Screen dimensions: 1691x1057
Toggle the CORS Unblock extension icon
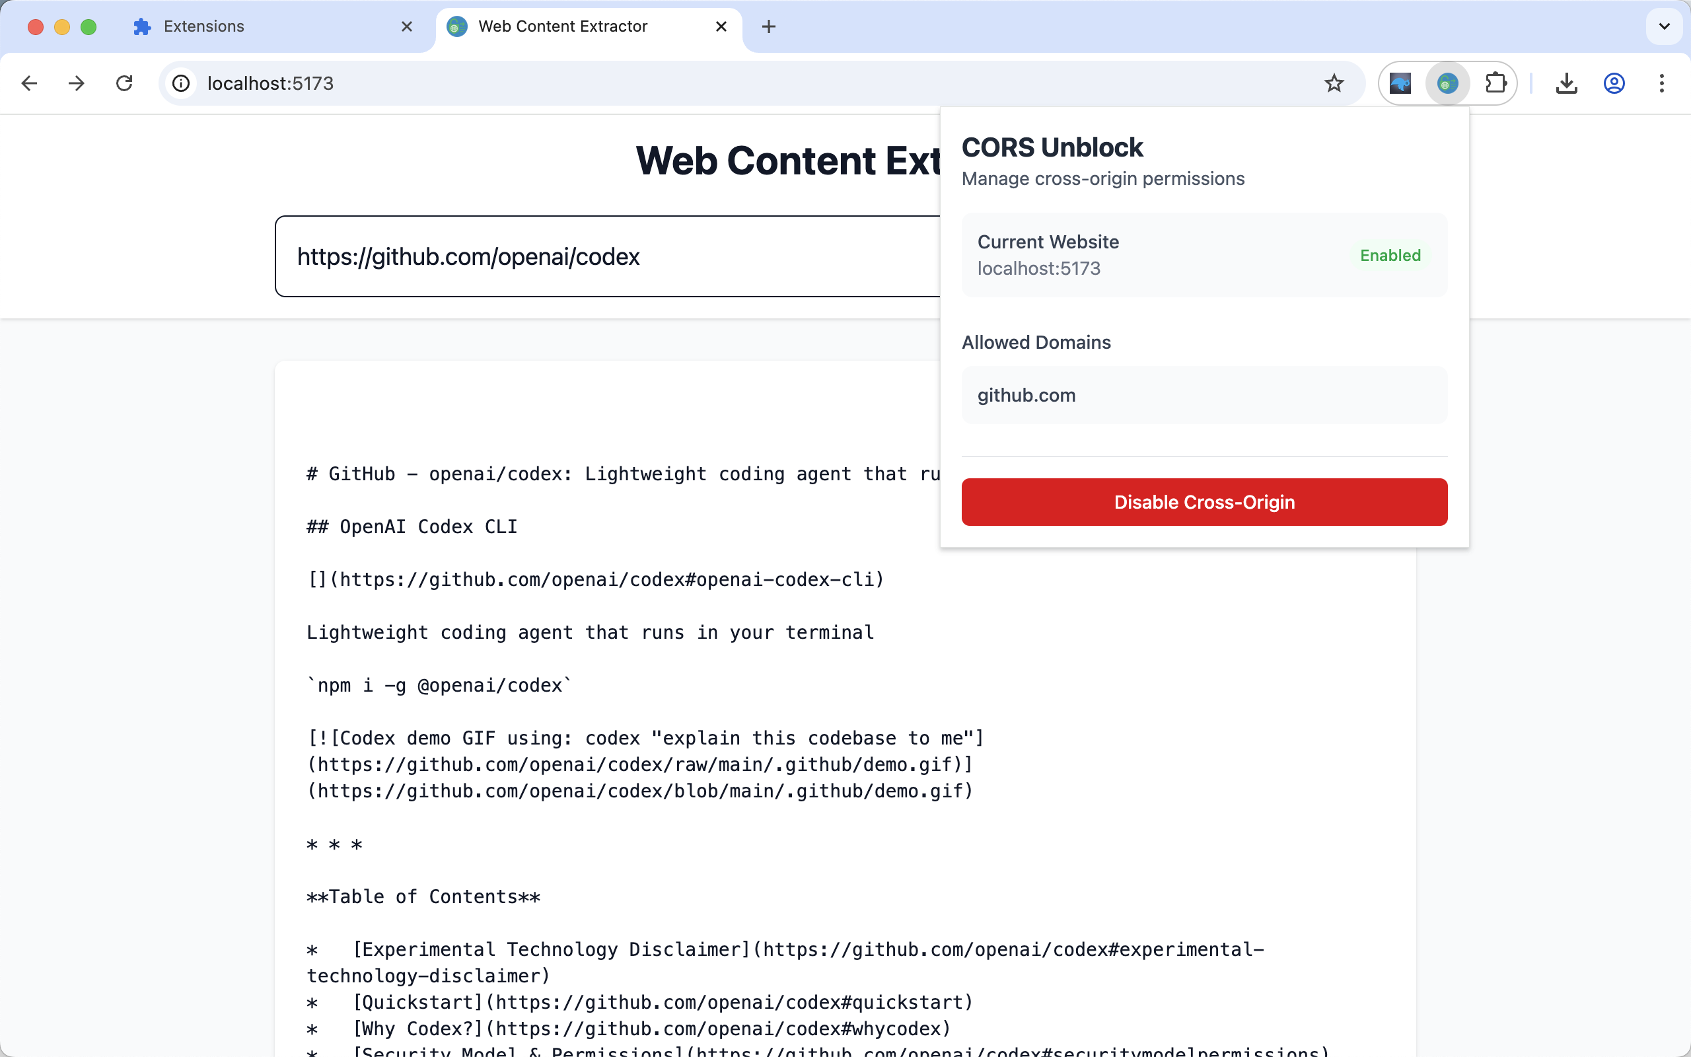pos(1447,83)
